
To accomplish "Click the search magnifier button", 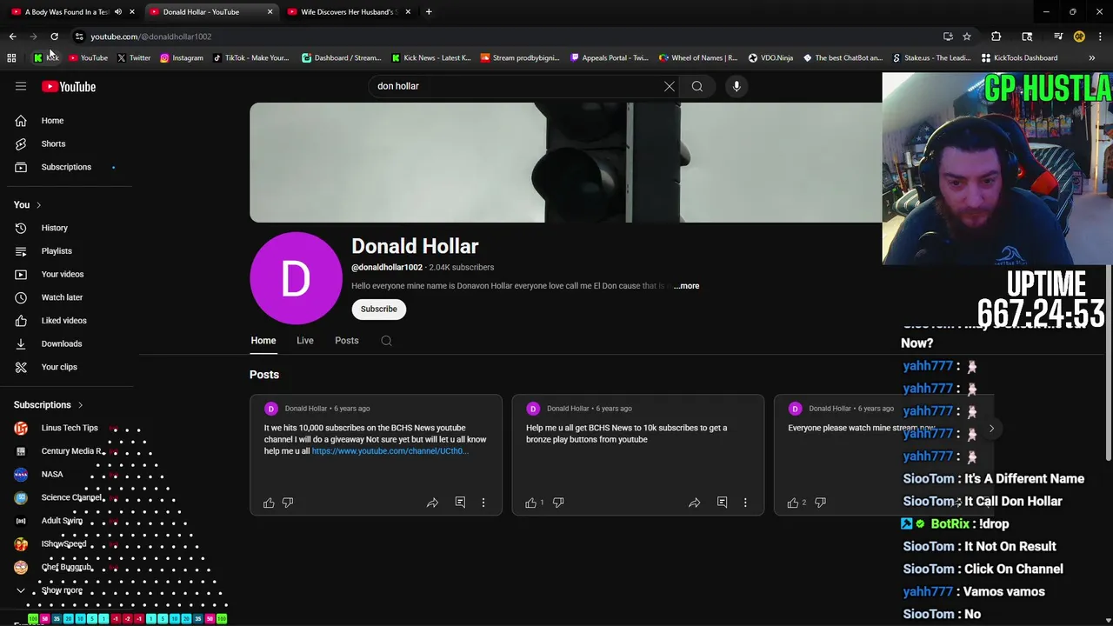I will click(x=697, y=86).
